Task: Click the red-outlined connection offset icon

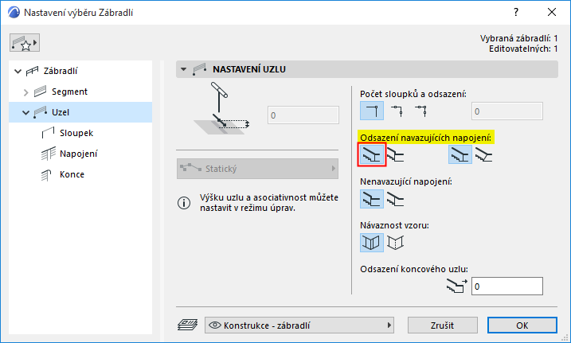Action: pos(372,154)
